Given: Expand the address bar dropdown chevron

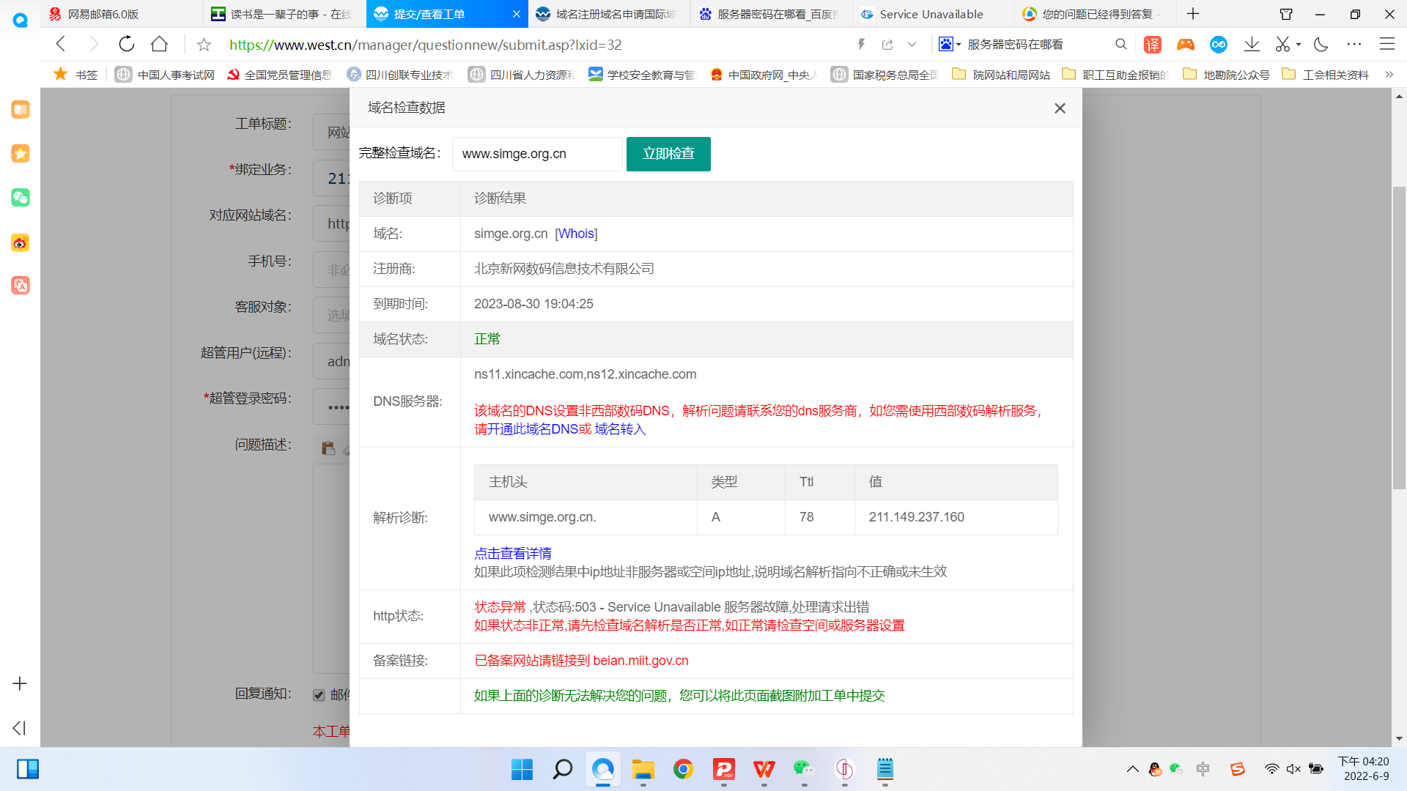Looking at the screenshot, I should 912,45.
